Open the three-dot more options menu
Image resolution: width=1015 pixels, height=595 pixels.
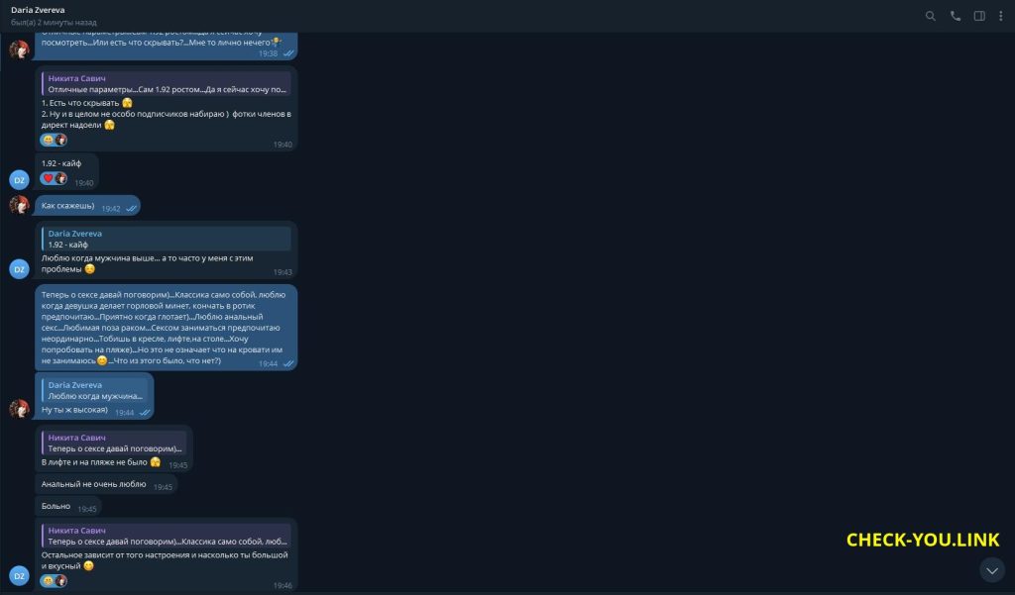[1002, 16]
